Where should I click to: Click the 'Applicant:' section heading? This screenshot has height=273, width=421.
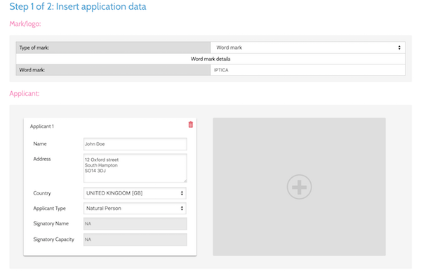25,94
